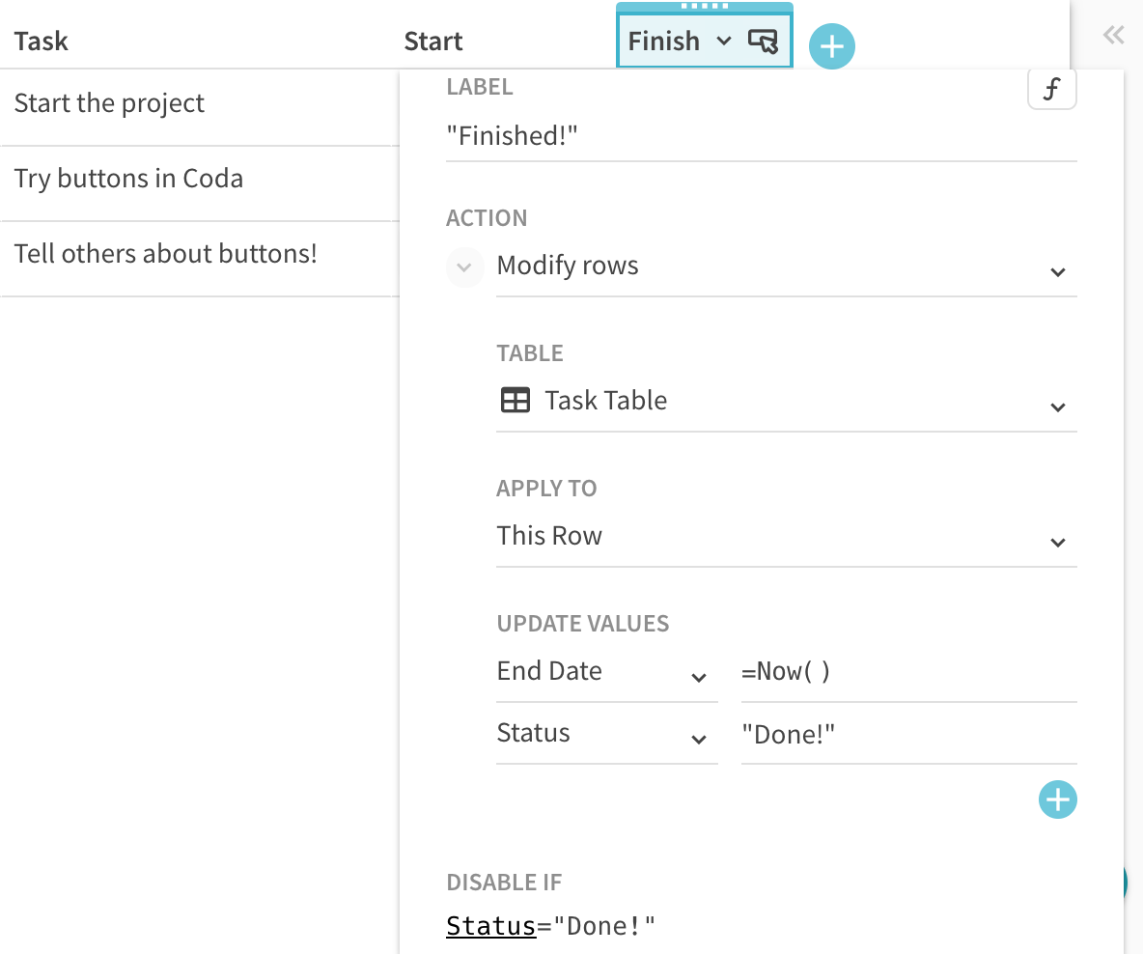Select the Start column header
This screenshot has width=1143, height=954.
[x=433, y=42]
